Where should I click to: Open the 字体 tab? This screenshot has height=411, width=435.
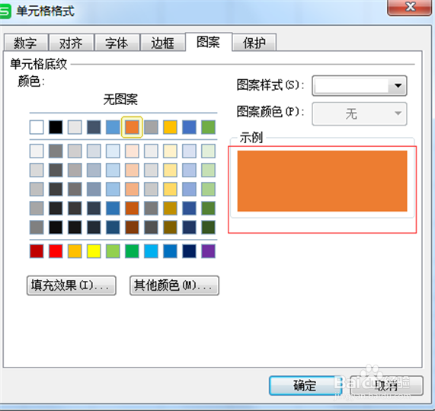pyautogui.click(x=117, y=43)
